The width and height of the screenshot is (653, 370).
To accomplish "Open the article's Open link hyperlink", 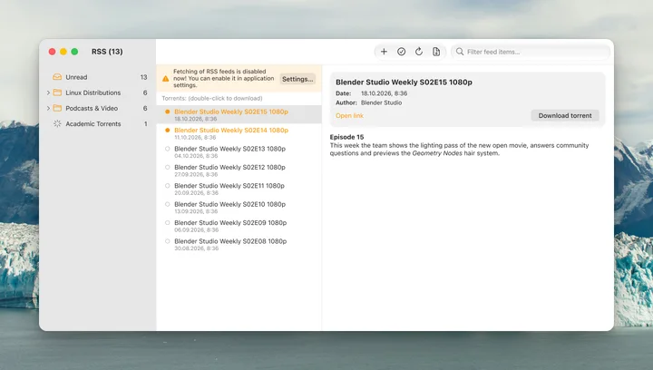I will tap(349, 116).
